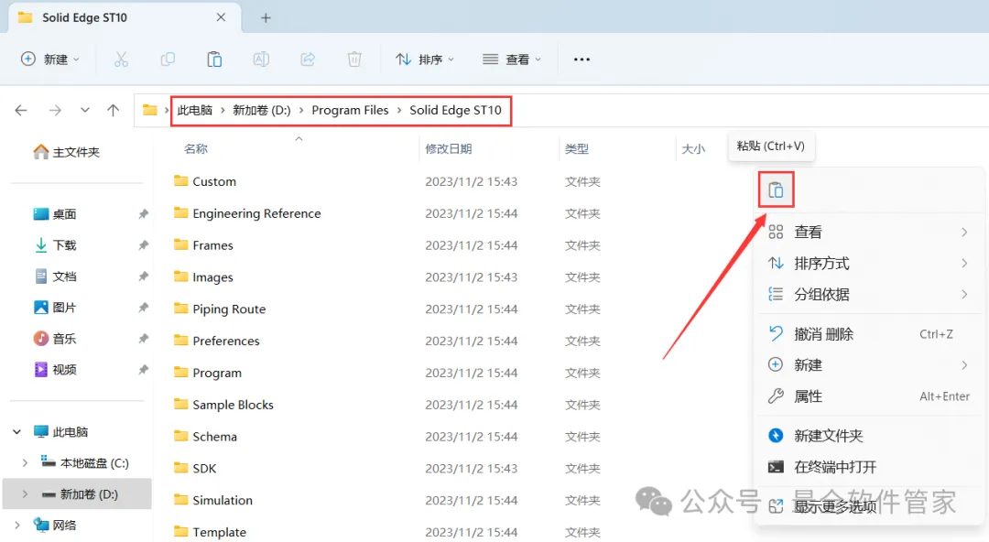Click the Paste icon in context menu
This screenshot has height=542, width=989.
click(x=776, y=190)
